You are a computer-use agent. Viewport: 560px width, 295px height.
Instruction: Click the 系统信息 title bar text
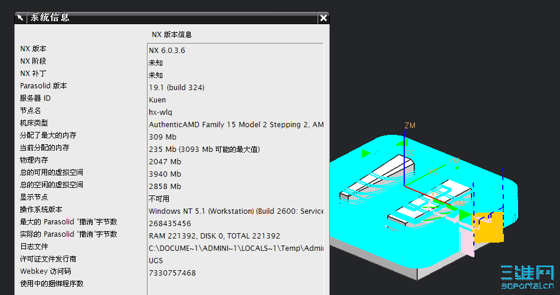coord(50,18)
